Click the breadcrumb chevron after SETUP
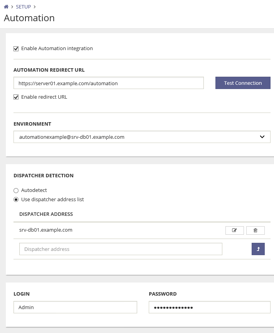 coord(35,7)
